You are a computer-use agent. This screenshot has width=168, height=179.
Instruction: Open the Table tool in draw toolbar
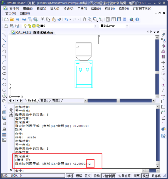click(4, 135)
